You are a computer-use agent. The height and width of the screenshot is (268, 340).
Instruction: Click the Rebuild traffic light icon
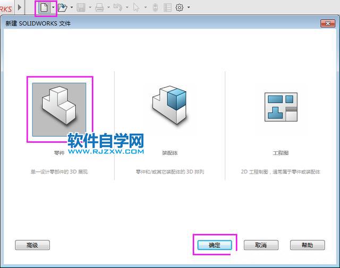(x=155, y=8)
